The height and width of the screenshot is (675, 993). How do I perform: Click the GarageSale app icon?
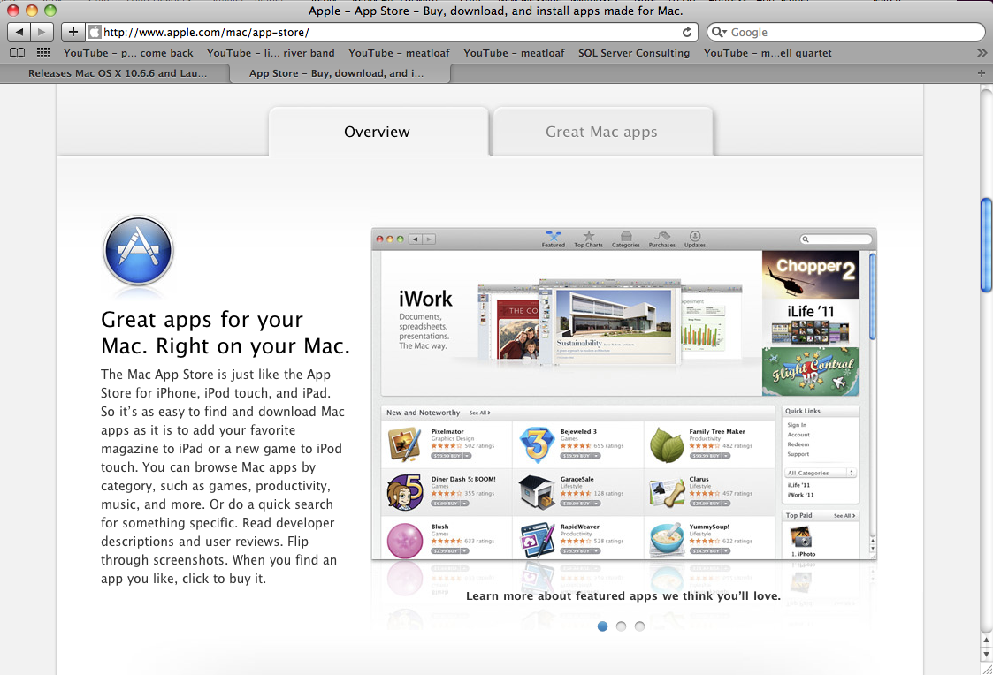click(537, 492)
